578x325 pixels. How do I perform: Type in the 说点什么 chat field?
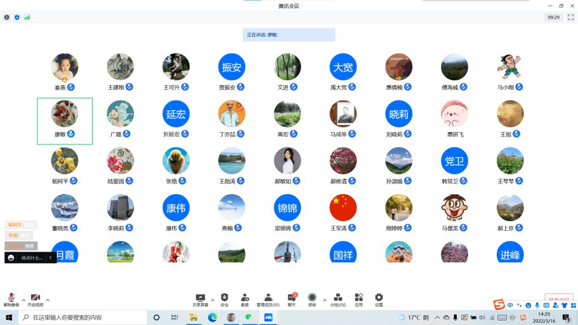point(32,258)
